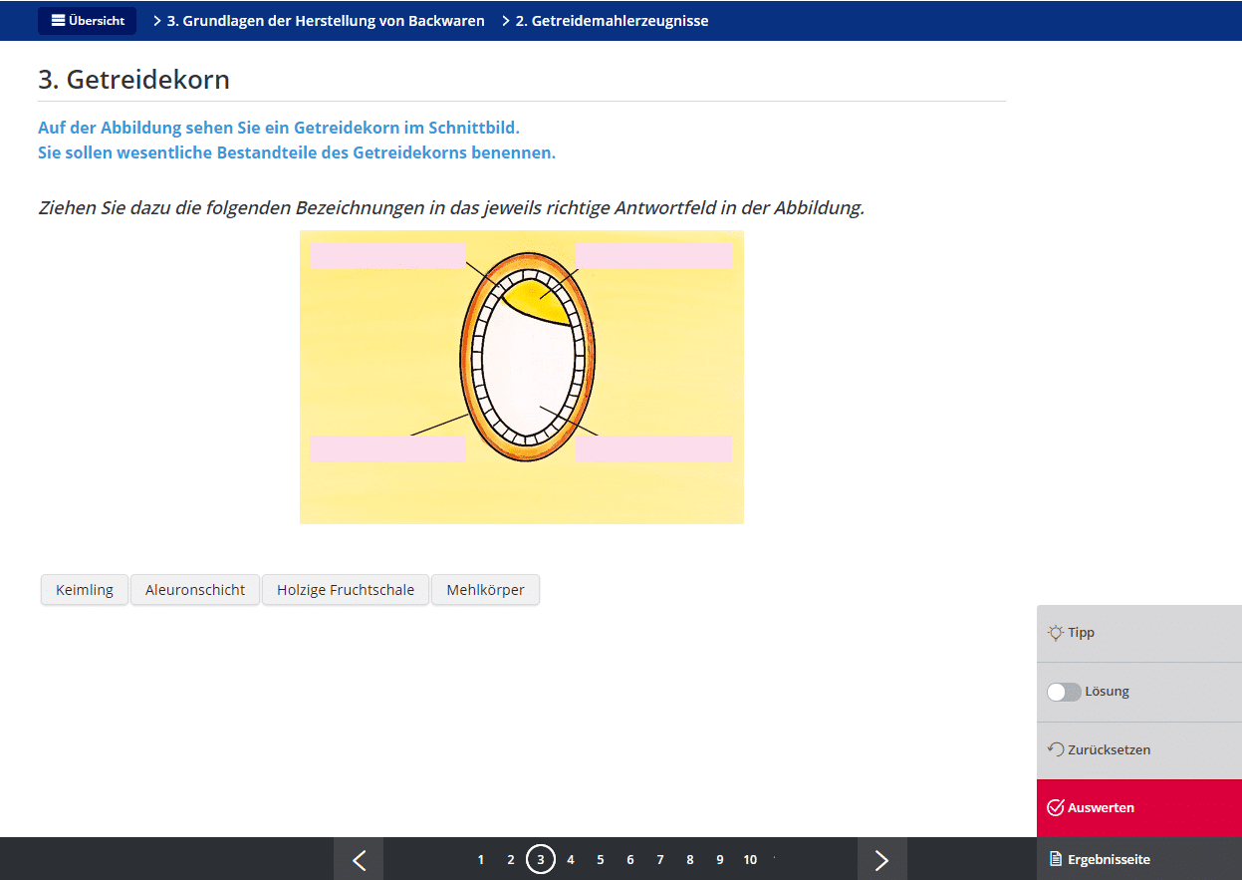Select the Keimling label chip
Screen dimensions: 1242x880
click(85, 590)
